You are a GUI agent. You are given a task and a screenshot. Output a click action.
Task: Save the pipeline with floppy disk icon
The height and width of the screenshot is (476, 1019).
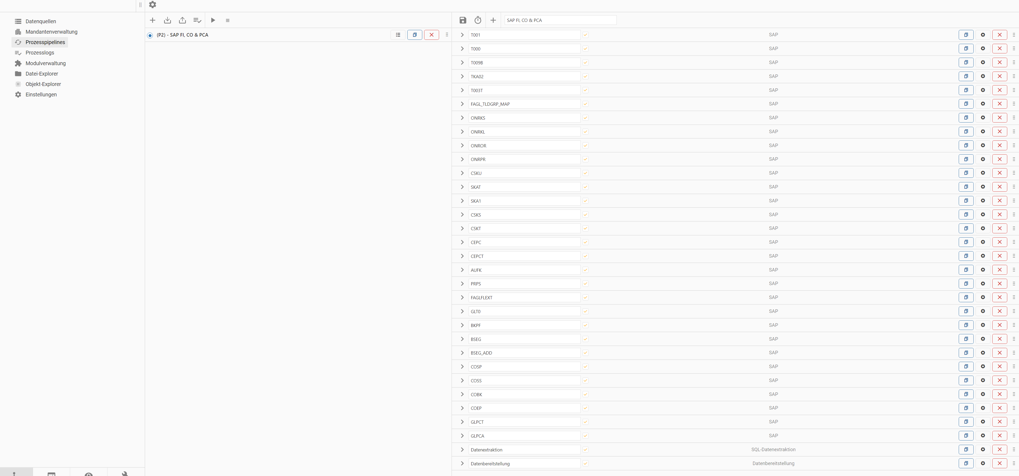point(463,20)
